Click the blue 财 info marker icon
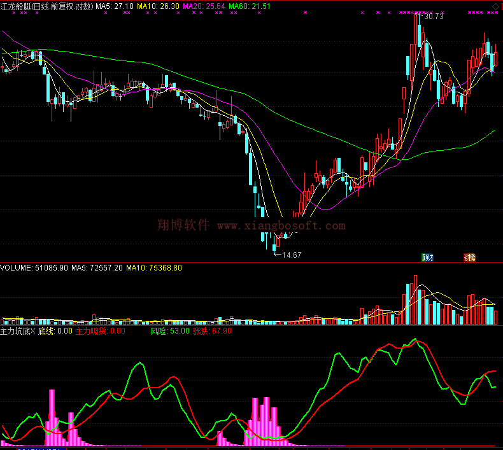 click(427, 258)
